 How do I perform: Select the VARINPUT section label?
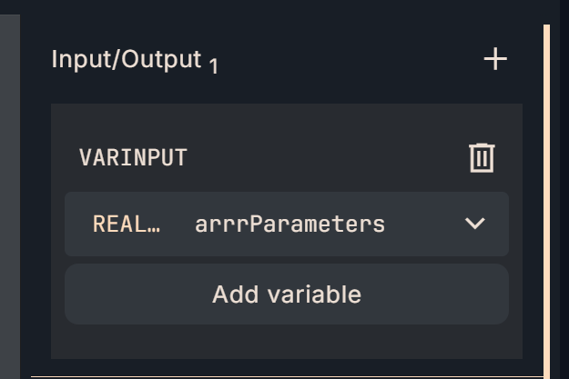coord(133,157)
